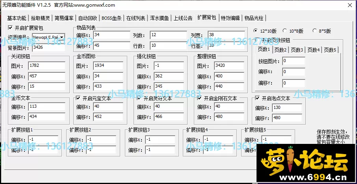Viewport: 357px width, 184px height.
Task: Open the 页数3 sub-tab
Action: click(297, 50)
